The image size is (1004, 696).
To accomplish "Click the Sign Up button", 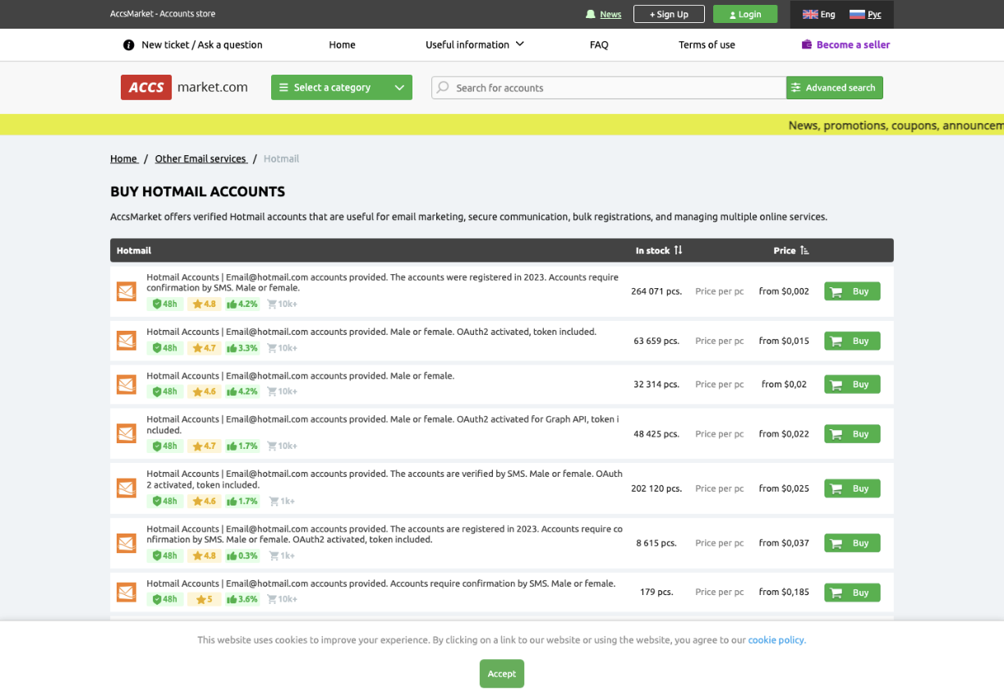I will (669, 14).
